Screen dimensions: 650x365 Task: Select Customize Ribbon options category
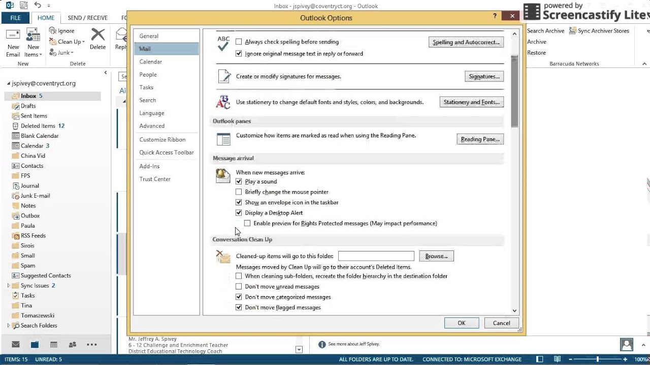[162, 140]
